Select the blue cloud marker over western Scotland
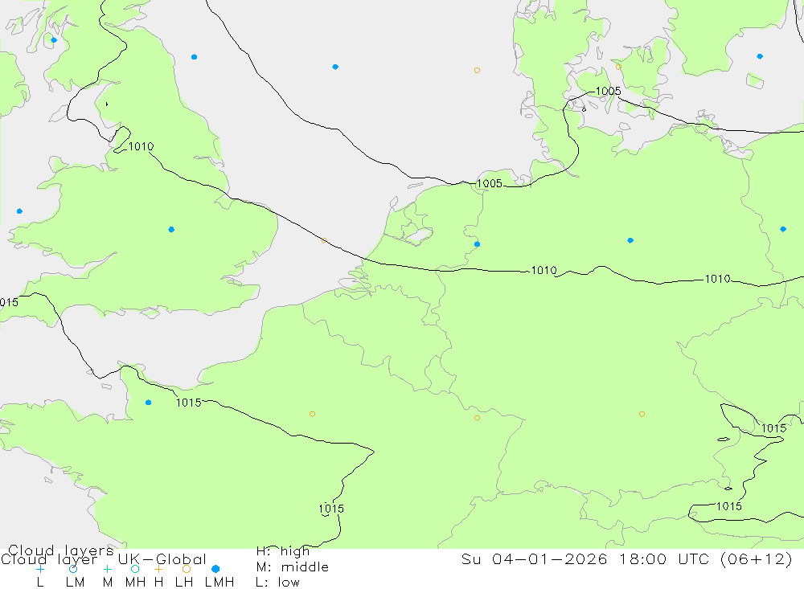Viewport: 804px width, 589px height. coord(54,40)
